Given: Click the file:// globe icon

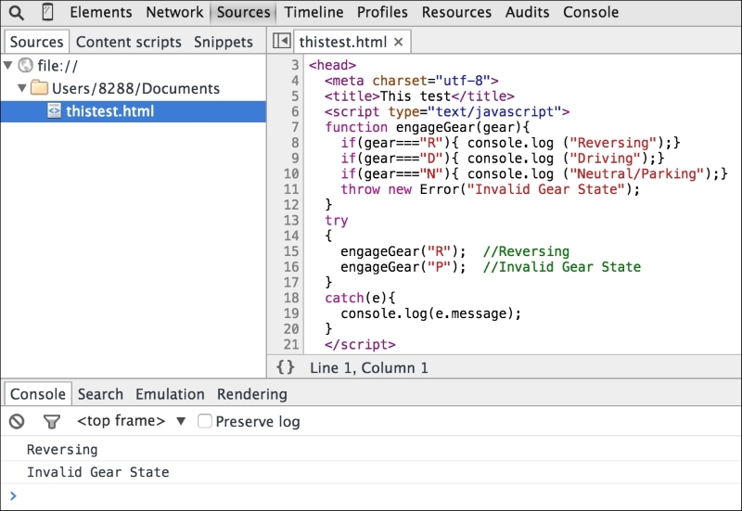Looking at the screenshot, I should click(x=26, y=65).
